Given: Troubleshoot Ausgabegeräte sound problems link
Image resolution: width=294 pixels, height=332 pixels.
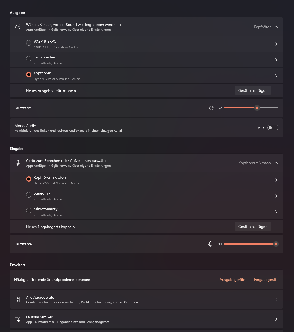Looking at the screenshot, I should point(232,280).
